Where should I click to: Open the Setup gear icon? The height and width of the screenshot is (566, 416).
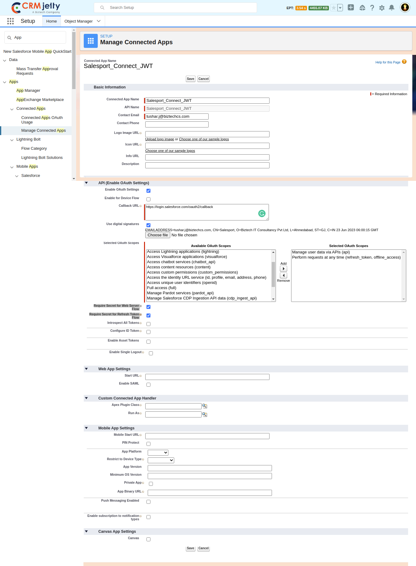(382, 8)
